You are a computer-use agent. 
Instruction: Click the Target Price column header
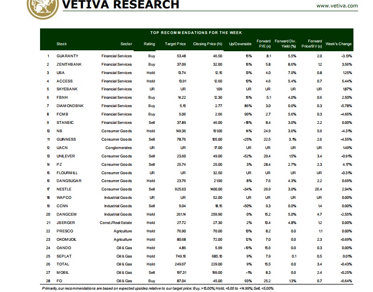[x=176, y=44]
